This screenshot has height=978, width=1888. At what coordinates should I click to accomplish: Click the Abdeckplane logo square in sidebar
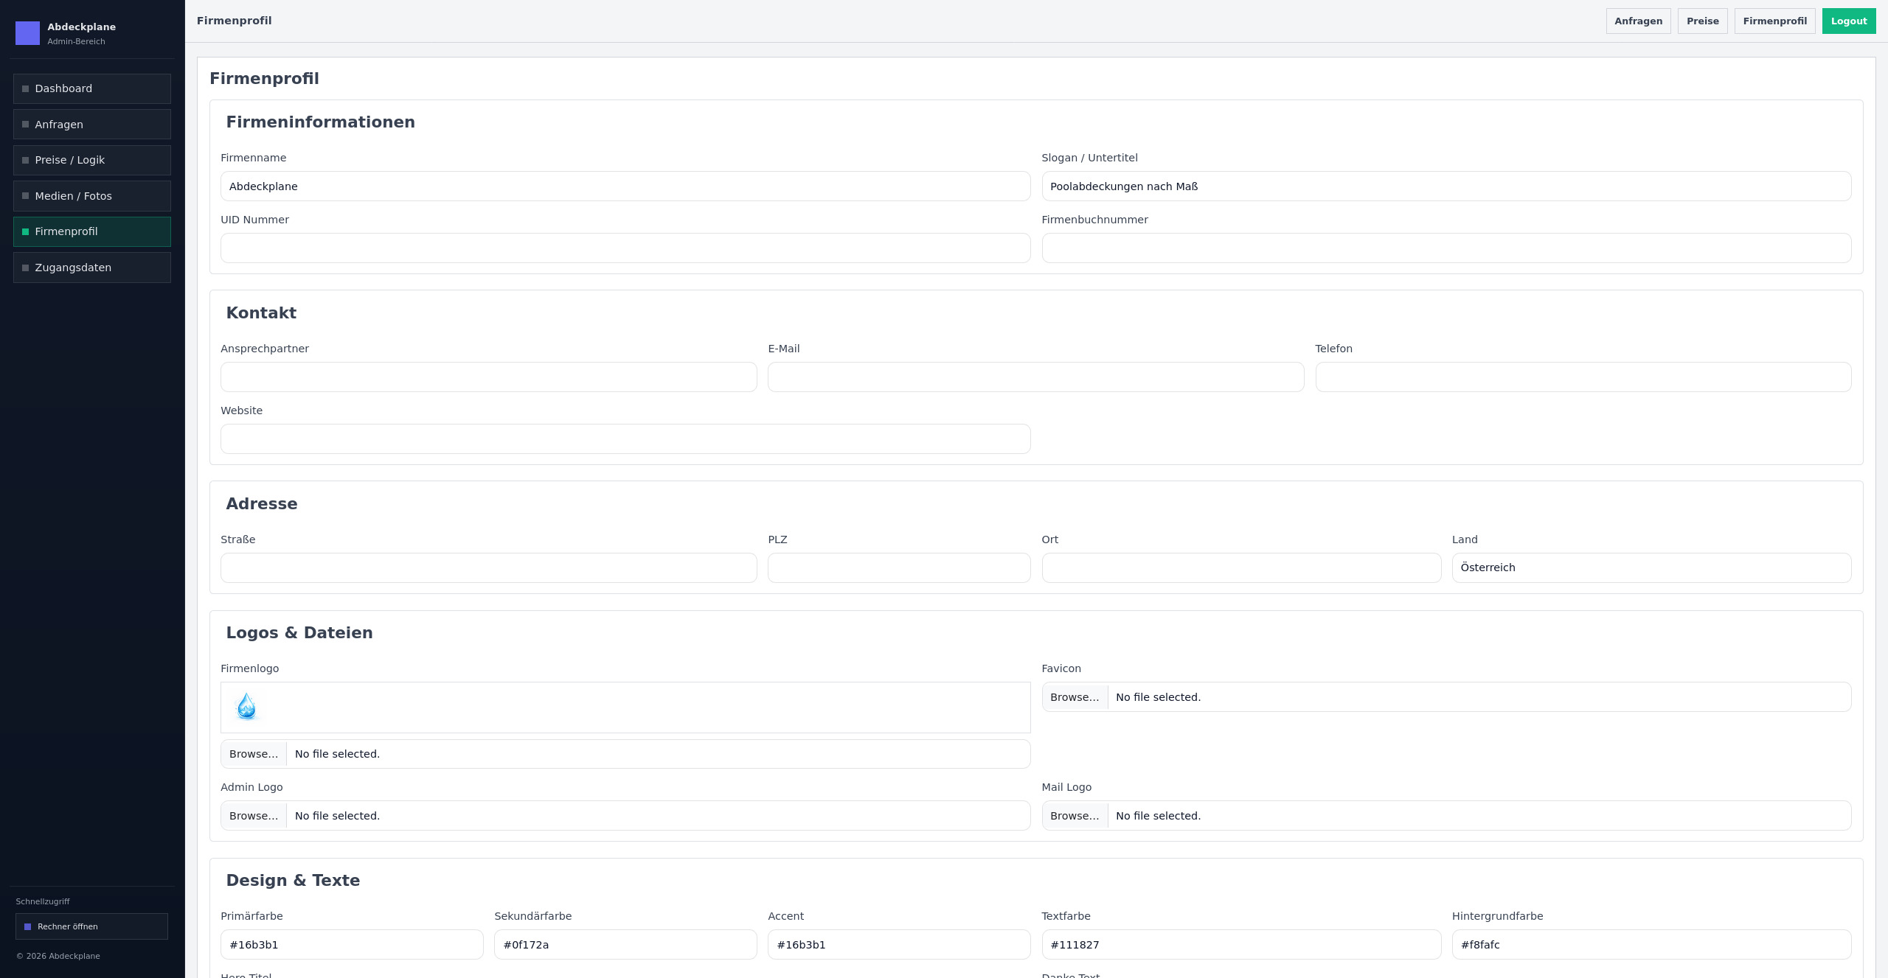coord(27,33)
